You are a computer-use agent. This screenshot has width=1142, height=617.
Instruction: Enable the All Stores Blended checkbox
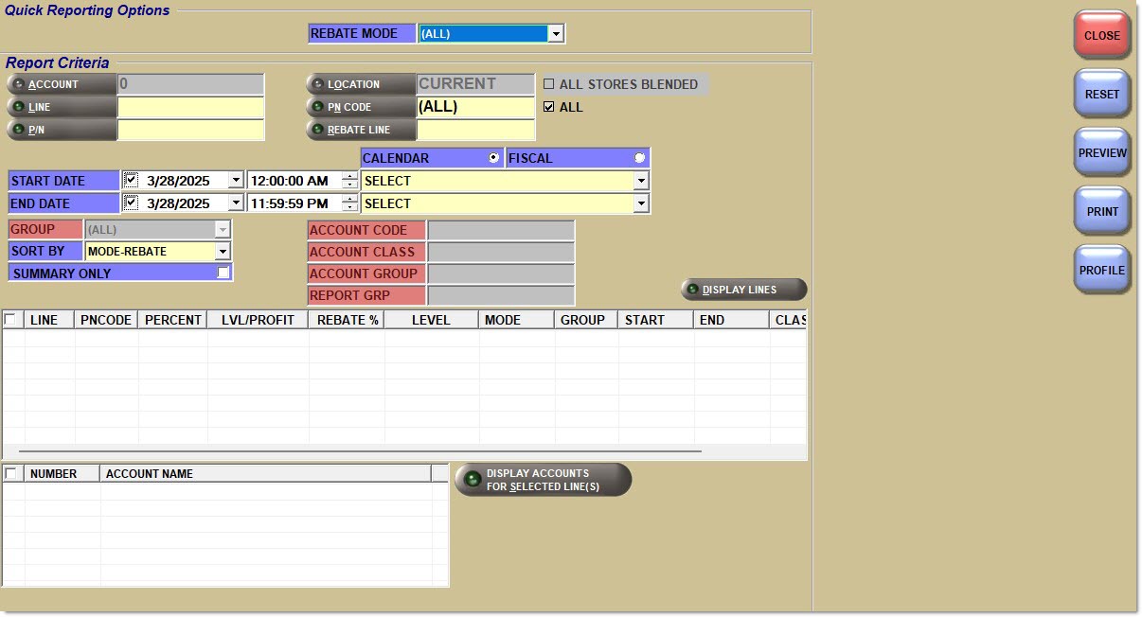pyautogui.click(x=549, y=84)
